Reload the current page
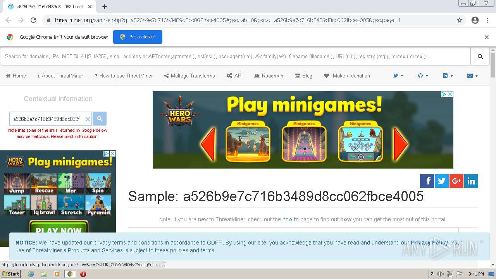The width and height of the screenshot is (496, 279). [33, 20]
